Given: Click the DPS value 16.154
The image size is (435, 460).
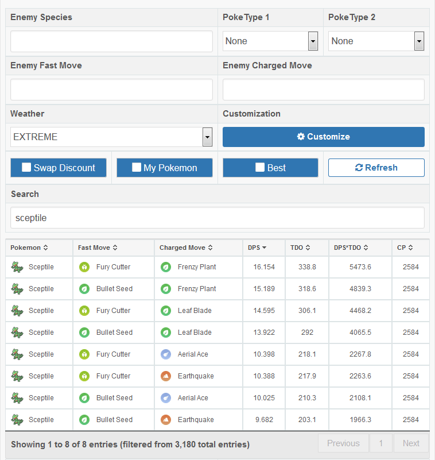Looking at the screenshot, I should [x=264, y=267].
